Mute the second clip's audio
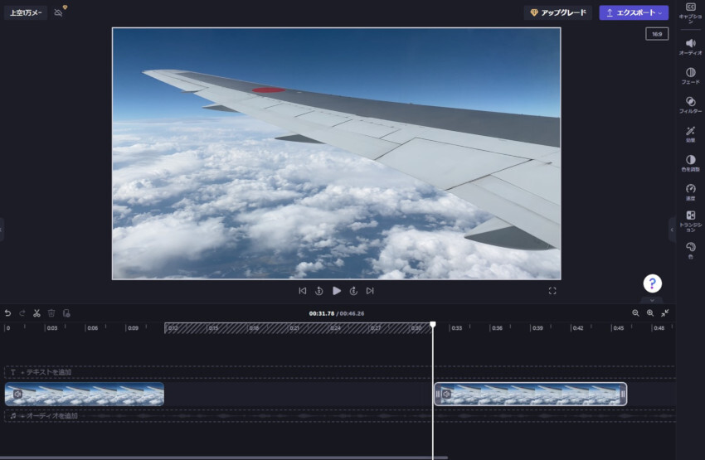The image size is (705, 460). 446,395
